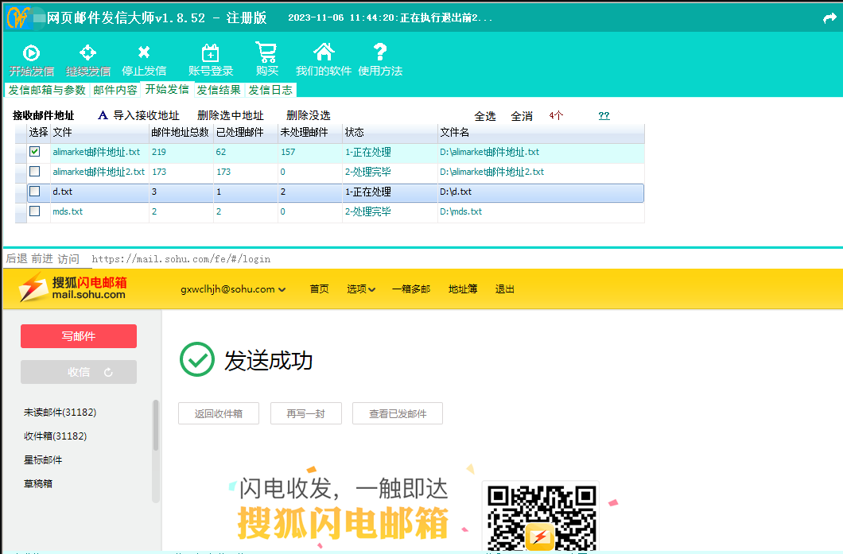Click the 文件名 column header
843x554 pixels.
(541, 132)
